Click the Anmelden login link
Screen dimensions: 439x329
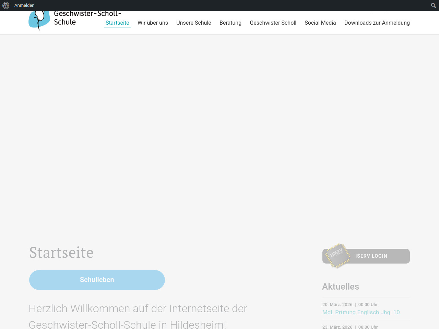24,5
